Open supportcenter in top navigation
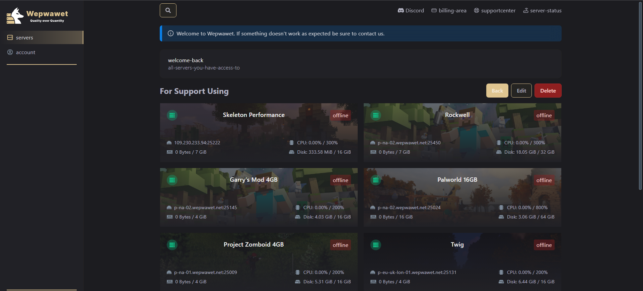Image resolution: width=643 pixels, height=291 pixels. click(495, 10)
